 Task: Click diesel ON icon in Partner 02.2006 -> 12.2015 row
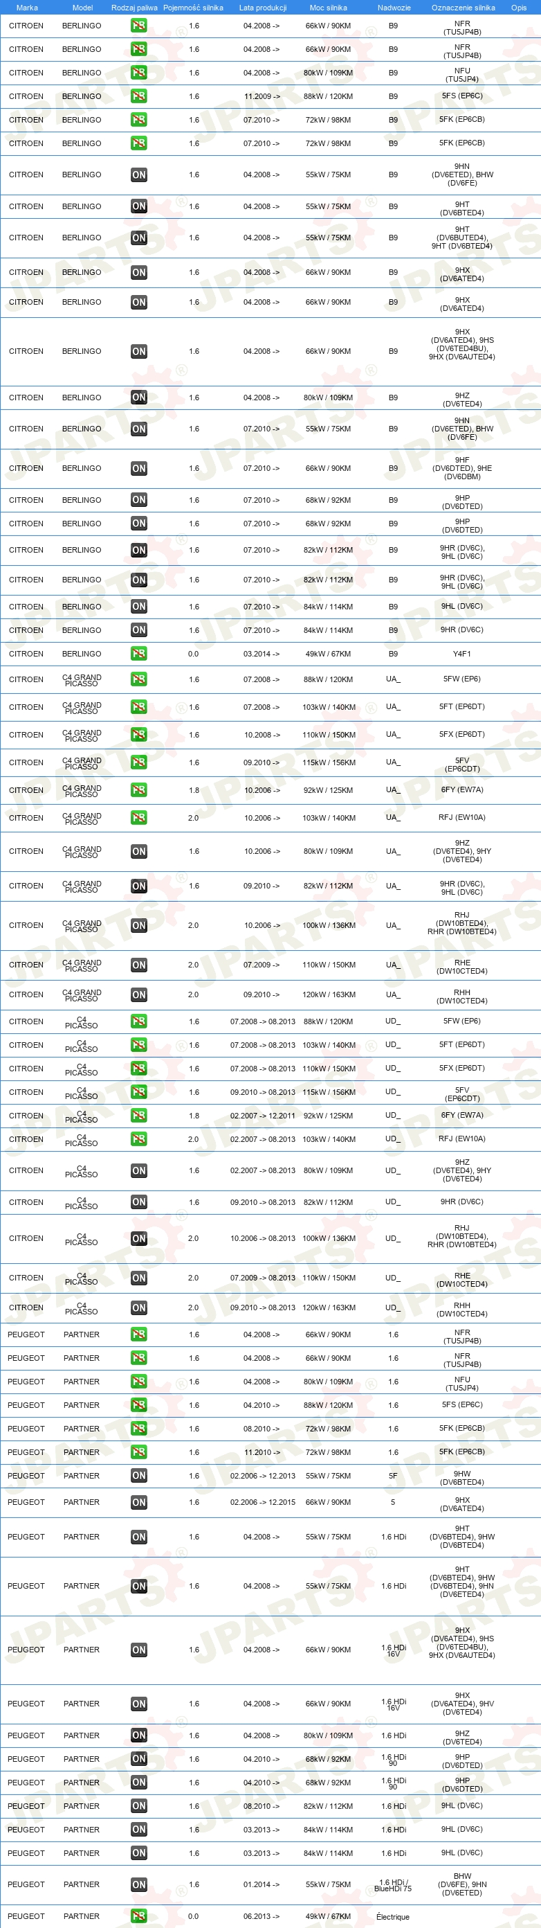138,1502
